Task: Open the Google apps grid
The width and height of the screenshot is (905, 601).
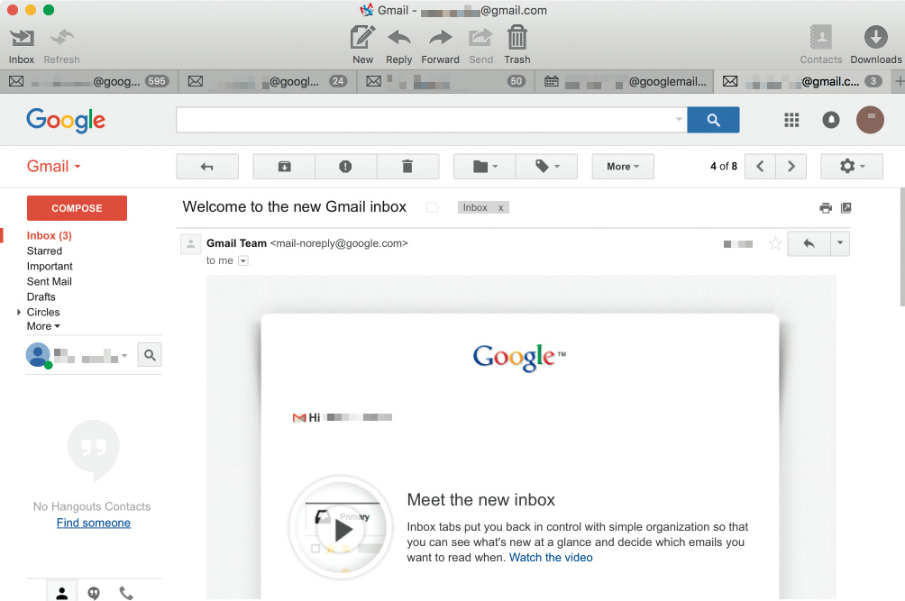Action: click(791, 120)
